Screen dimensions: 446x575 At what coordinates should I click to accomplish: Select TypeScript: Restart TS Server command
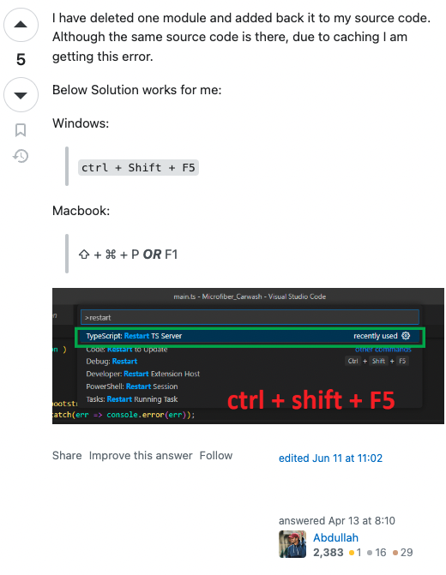(250, 336)
